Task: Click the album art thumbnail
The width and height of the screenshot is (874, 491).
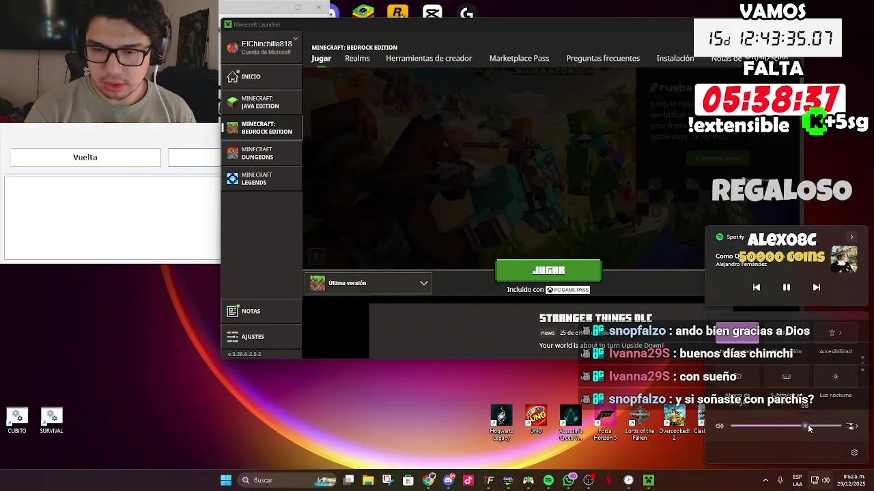Action: coord(844,260)
